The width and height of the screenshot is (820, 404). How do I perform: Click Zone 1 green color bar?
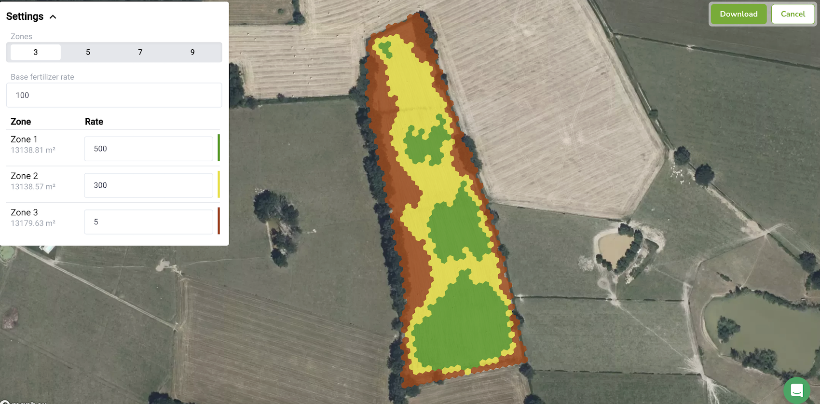[x=219, y=148]
